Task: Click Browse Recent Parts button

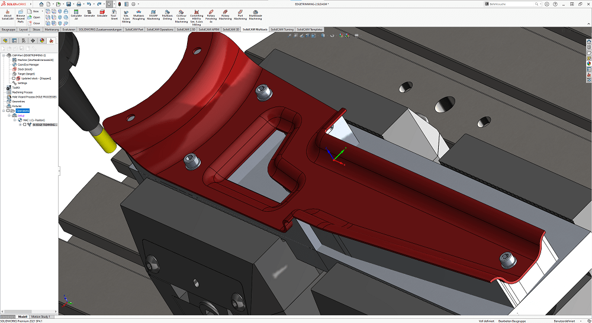Action: point(21,15)
